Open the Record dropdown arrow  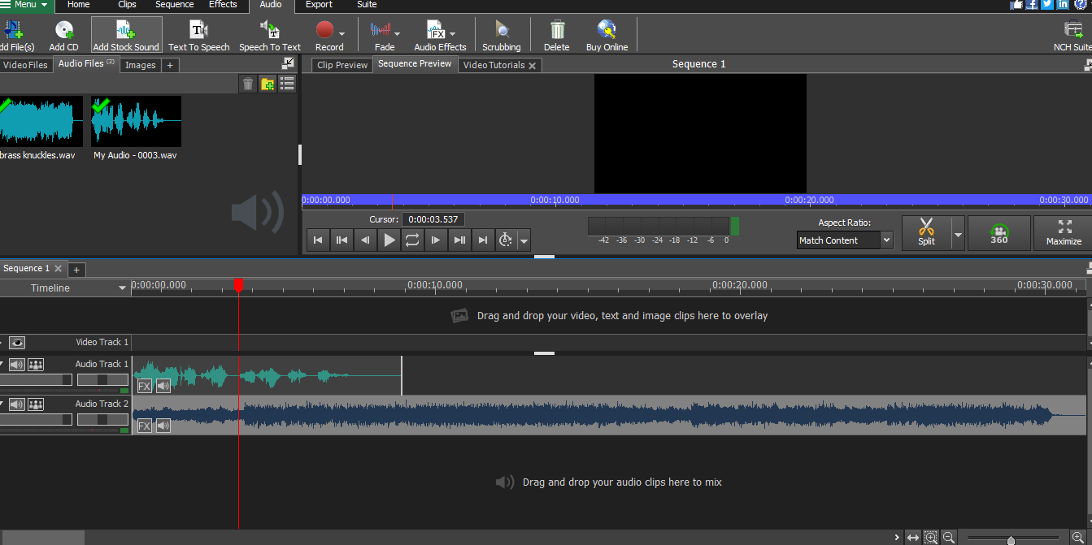[342, 34]
